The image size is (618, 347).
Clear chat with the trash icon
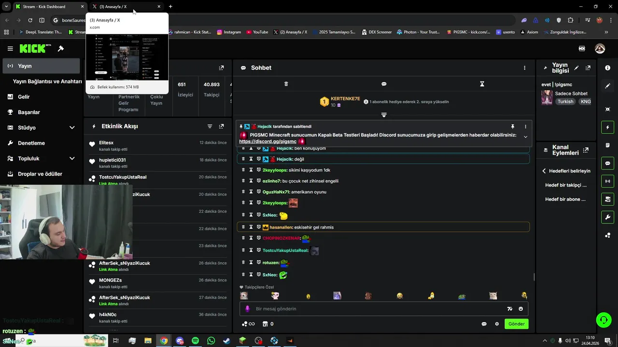coord(286,84)
